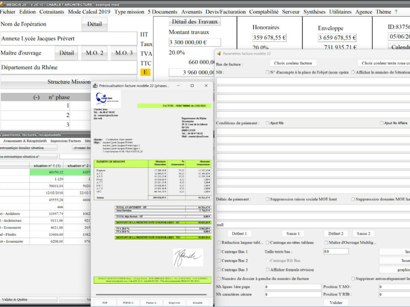Screen dimensions: 410x307
Task: Enable Afficher formule révision checkbox
Action: click(x=267, y=269)
